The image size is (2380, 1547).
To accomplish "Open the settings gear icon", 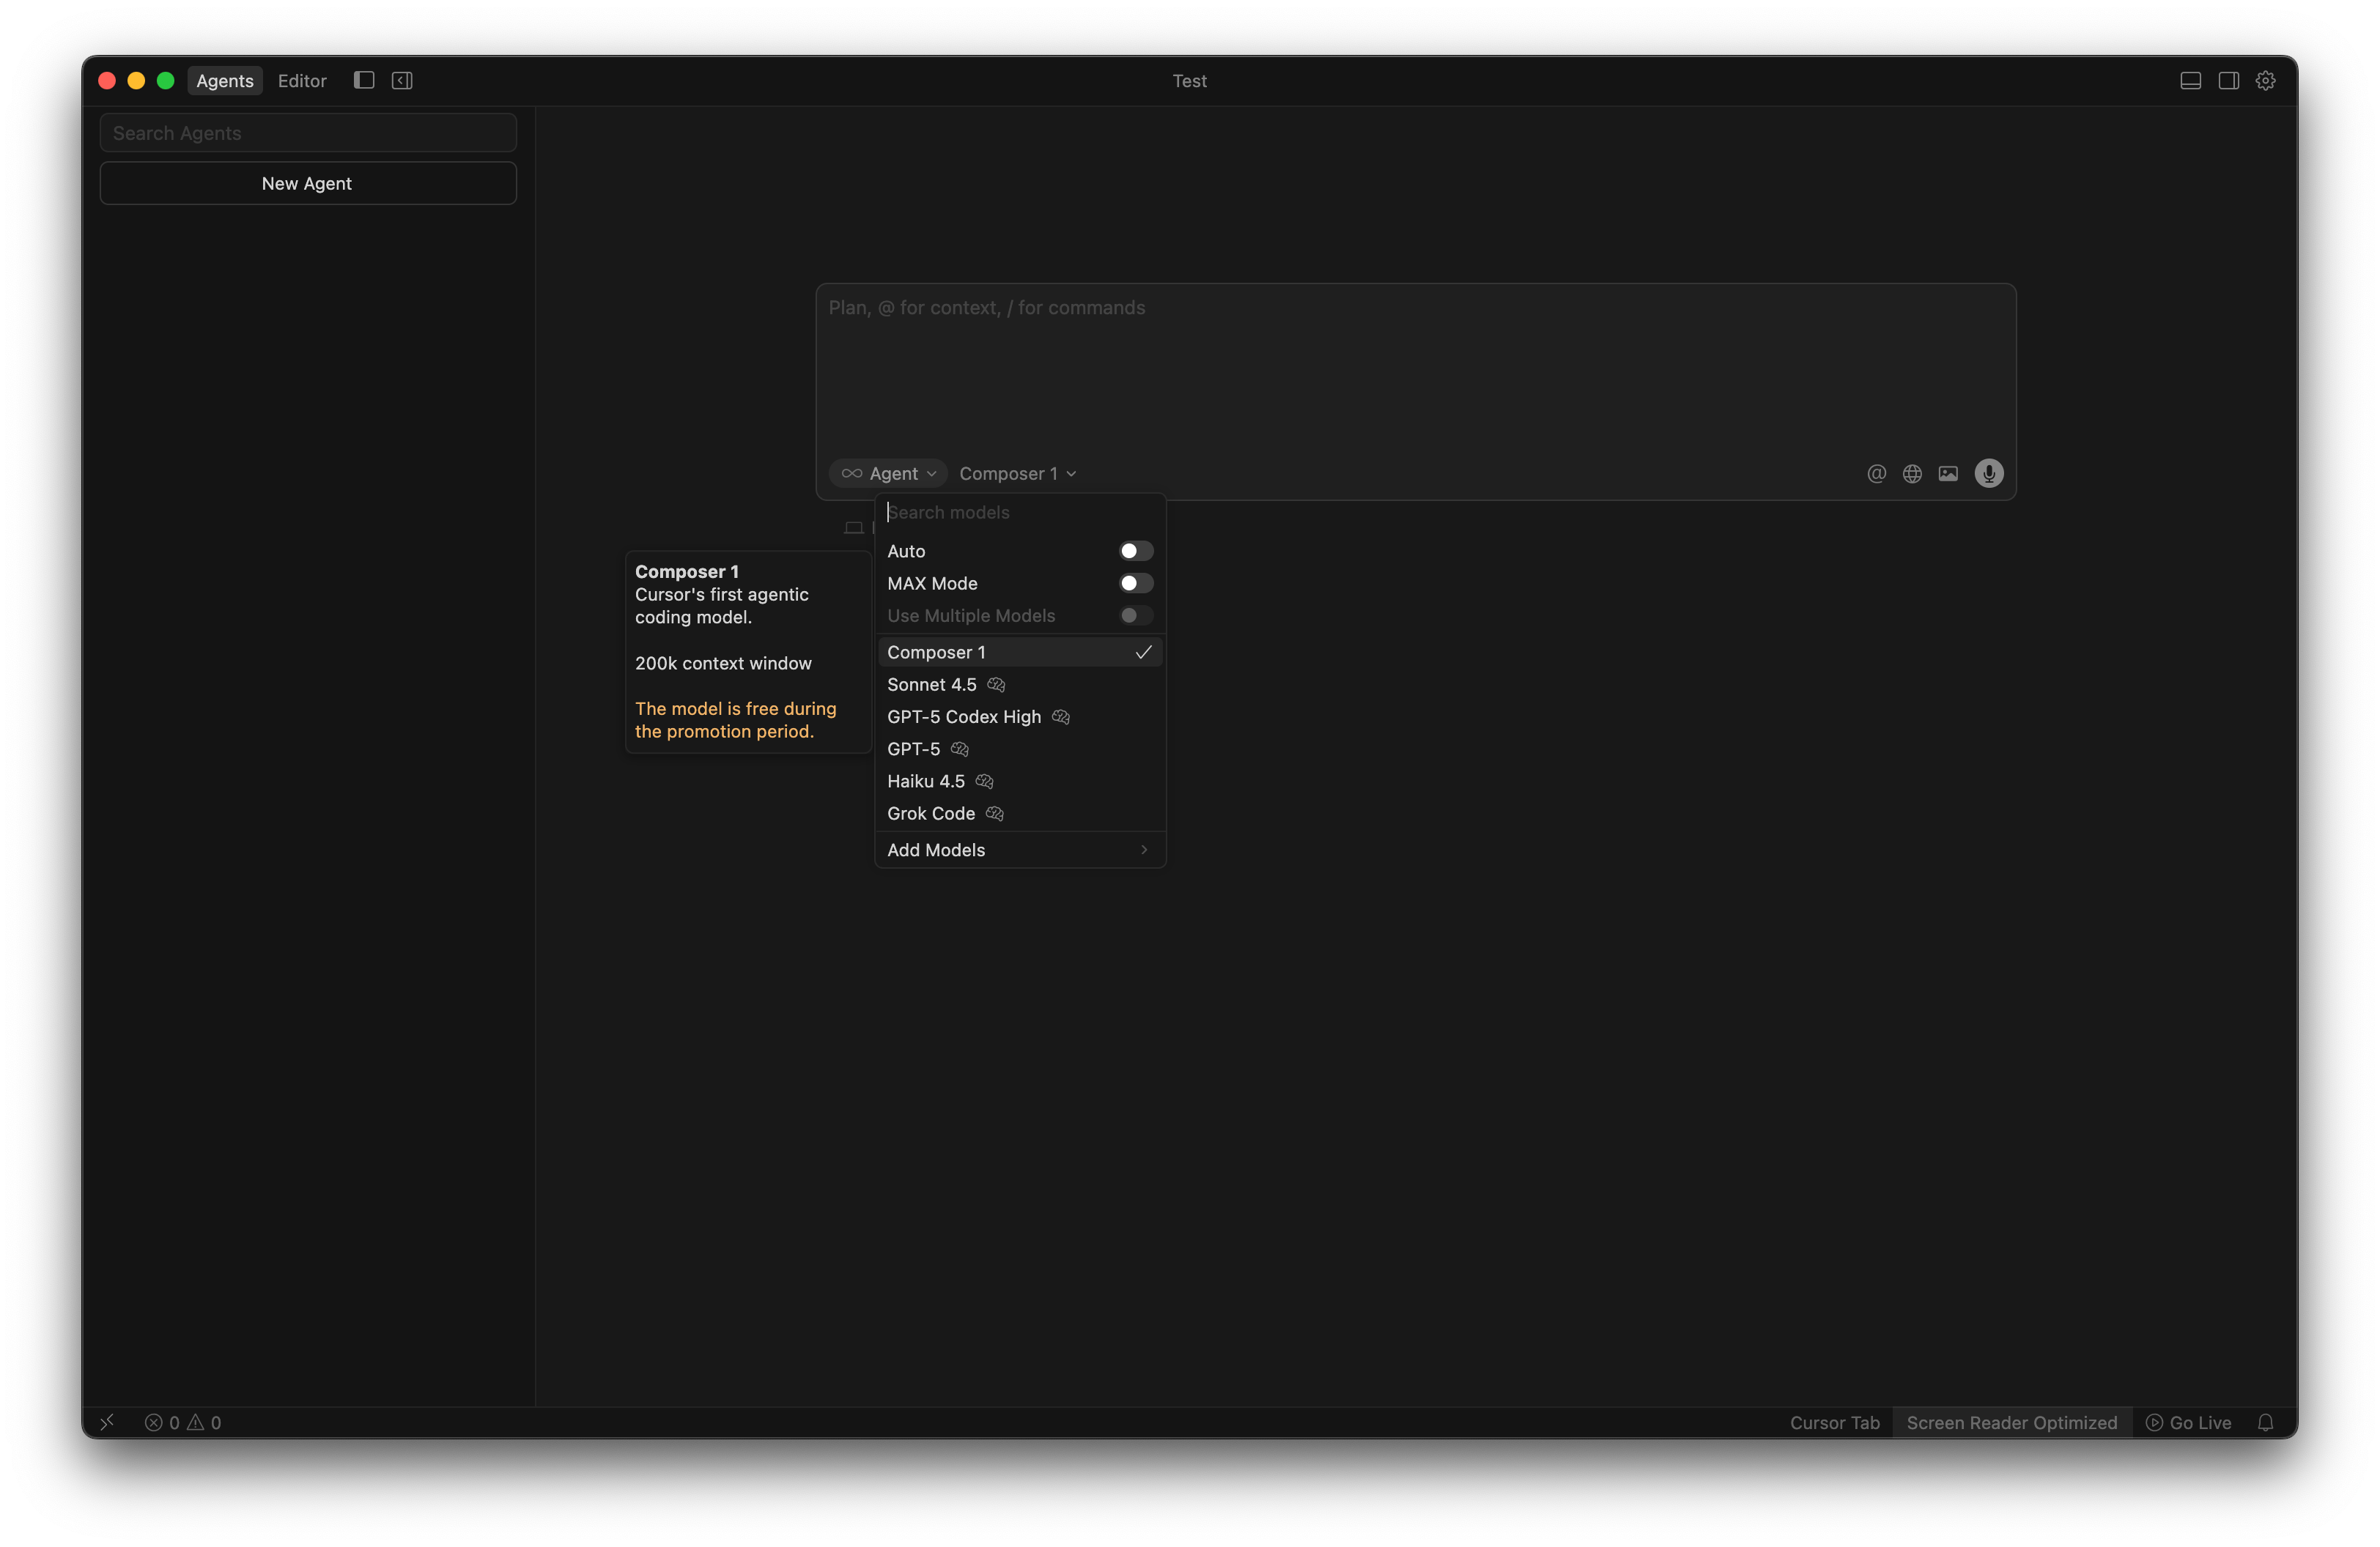I will pyautogui.click(x=2265, y=81).
